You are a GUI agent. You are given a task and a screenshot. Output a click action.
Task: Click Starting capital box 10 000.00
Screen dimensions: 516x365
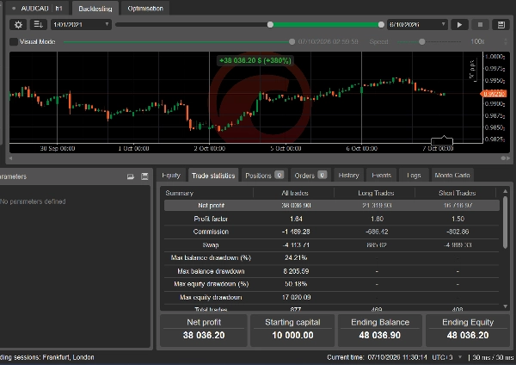[292, 331]
